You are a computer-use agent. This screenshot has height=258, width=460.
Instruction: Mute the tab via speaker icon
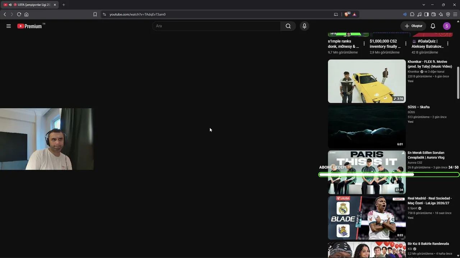tap(10, 5)
